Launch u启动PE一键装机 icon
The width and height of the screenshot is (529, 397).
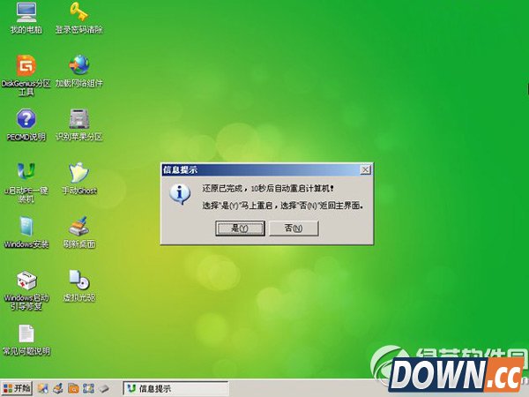tap(26, 183)
